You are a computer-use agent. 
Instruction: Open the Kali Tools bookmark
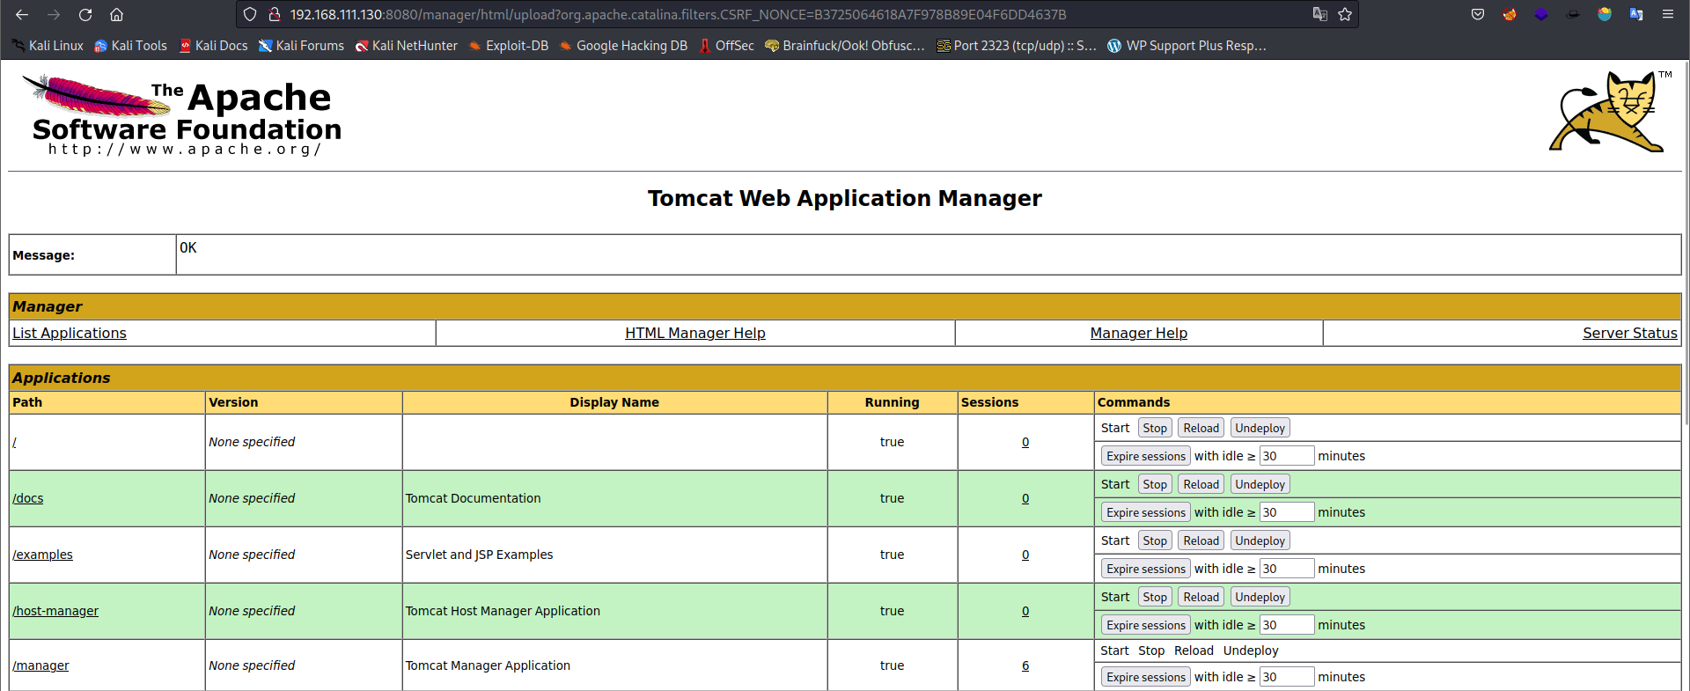130,46
